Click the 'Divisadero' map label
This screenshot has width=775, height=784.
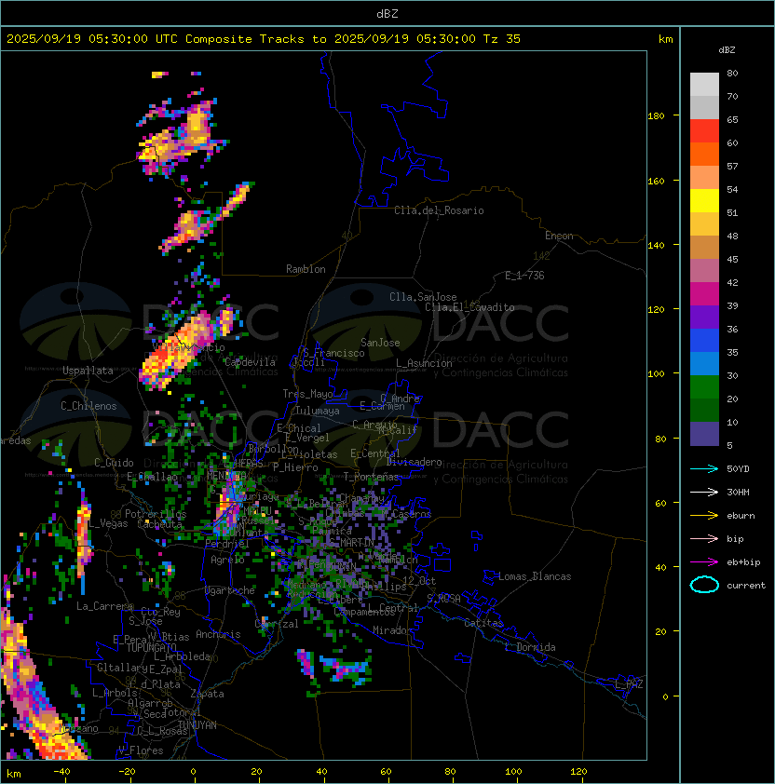[415, 462]
